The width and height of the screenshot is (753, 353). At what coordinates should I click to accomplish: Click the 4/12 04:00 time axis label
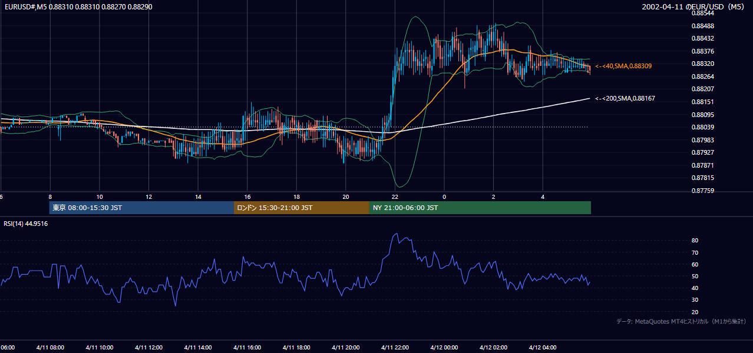coord(543,347)
